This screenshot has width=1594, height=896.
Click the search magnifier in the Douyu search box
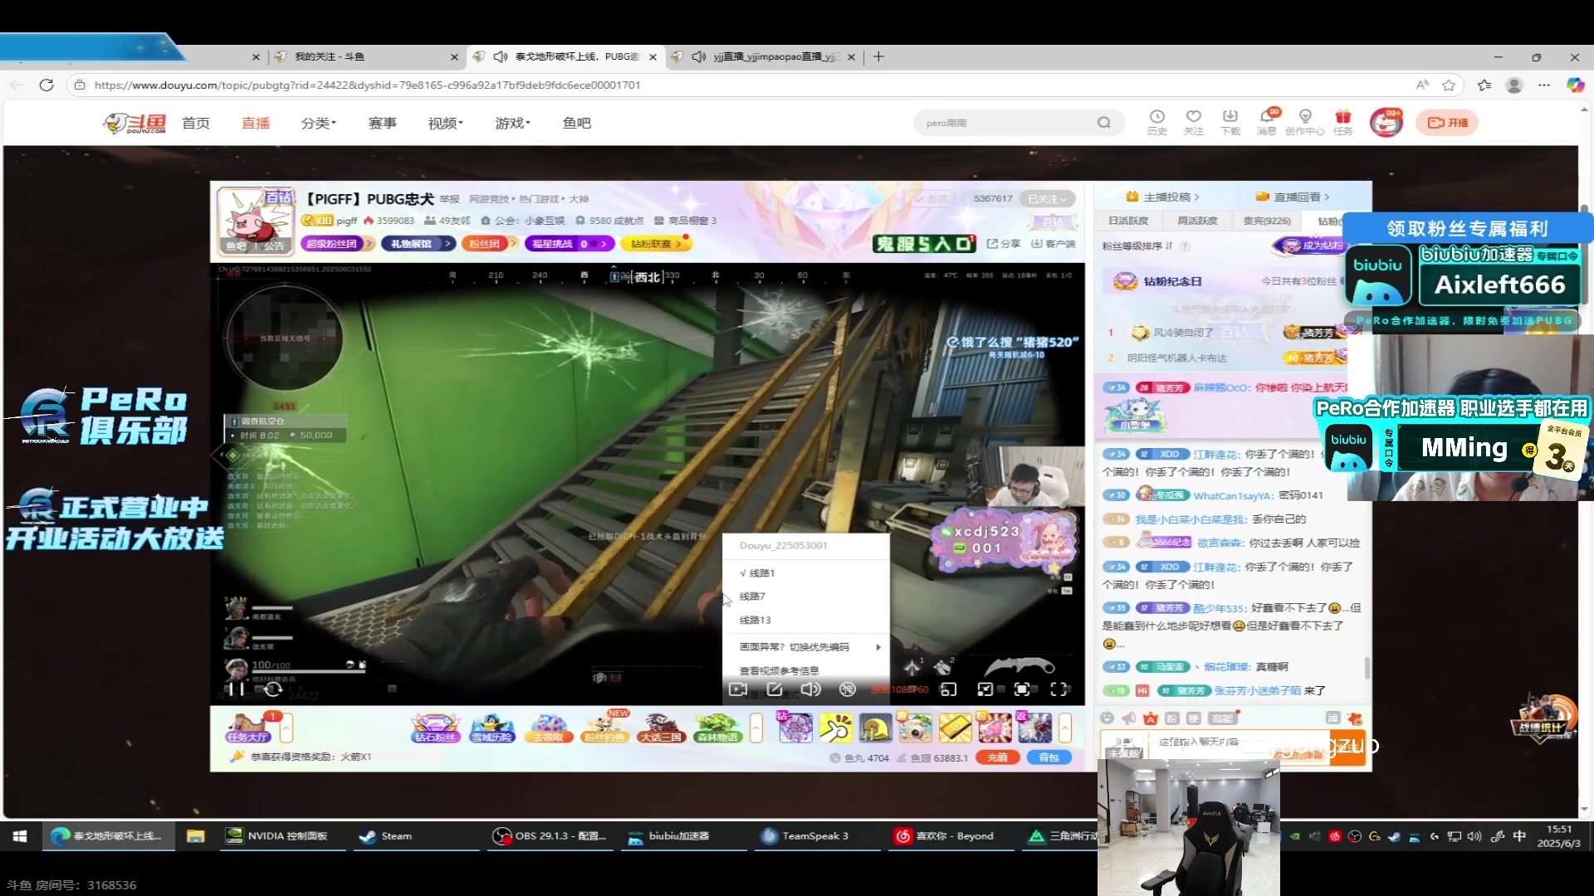click(x=1103, y=123)
